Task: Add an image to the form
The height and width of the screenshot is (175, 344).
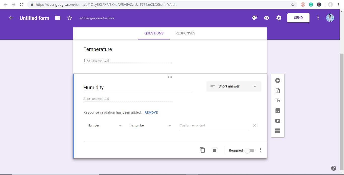Action: click(278, 111)
